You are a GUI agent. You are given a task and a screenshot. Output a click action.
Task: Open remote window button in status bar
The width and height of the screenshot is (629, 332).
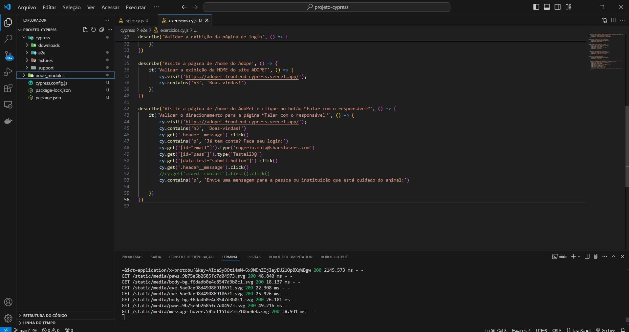6,330
